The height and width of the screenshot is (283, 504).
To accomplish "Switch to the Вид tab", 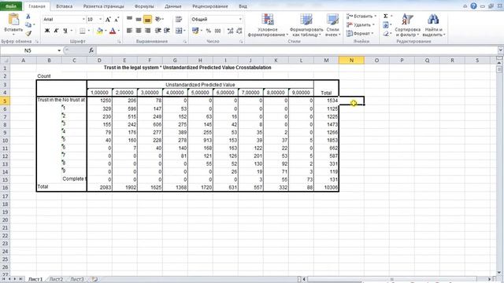I will coord(243,6).
